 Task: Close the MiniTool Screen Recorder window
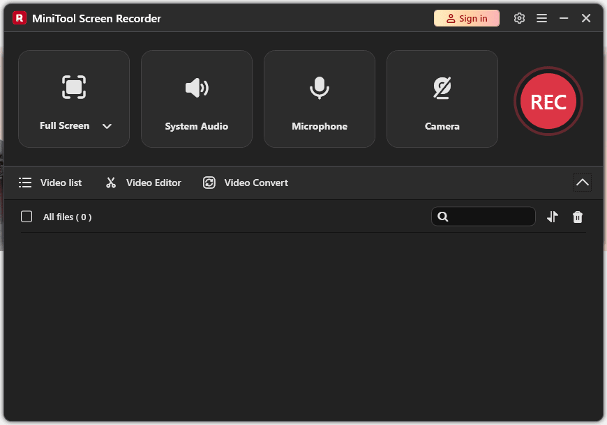(585, 18)
